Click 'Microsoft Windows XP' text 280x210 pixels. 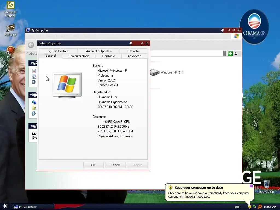point(112,70)
